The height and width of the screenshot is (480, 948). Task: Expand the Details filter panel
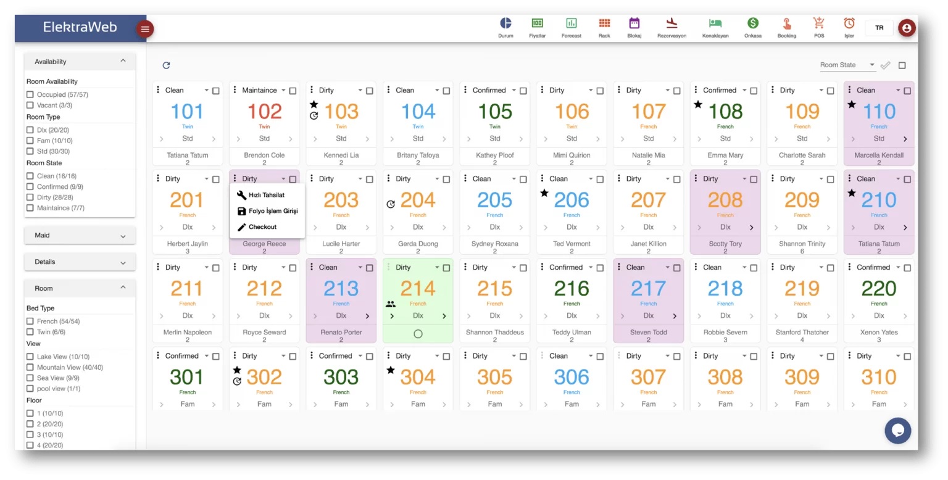(x=80, y=262)
